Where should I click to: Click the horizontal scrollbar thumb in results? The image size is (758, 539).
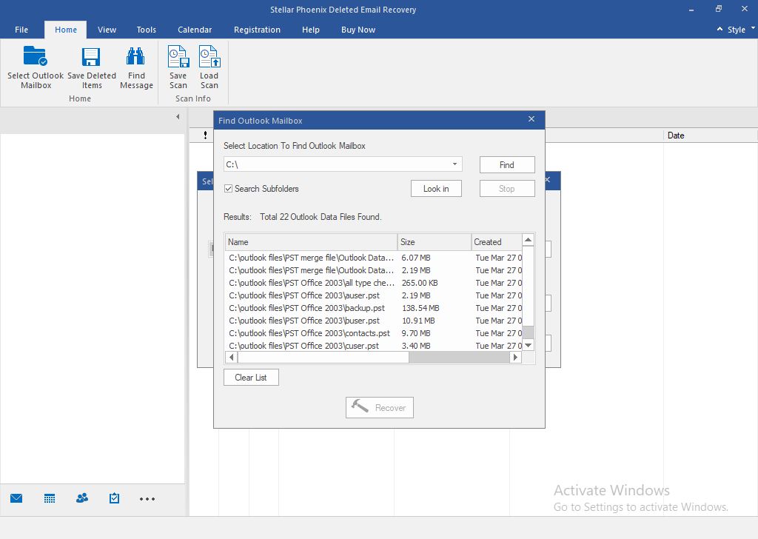click(323, 358)
